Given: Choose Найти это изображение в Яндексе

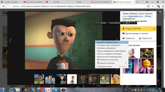Looking at the screenshot, I should click(x=112, y=54).
